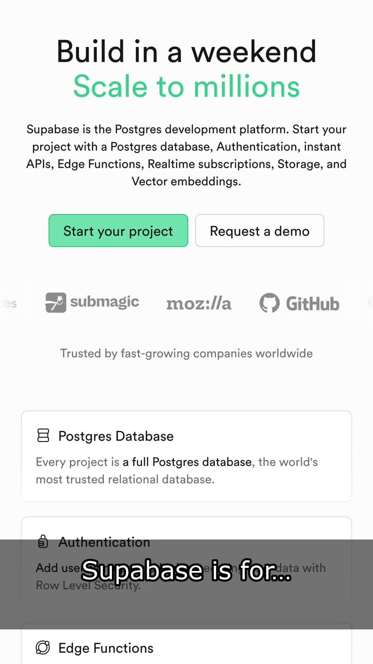
Task: Click the 'Trusted by fast-growing companies worldwide' text
Action: point(186,353)
